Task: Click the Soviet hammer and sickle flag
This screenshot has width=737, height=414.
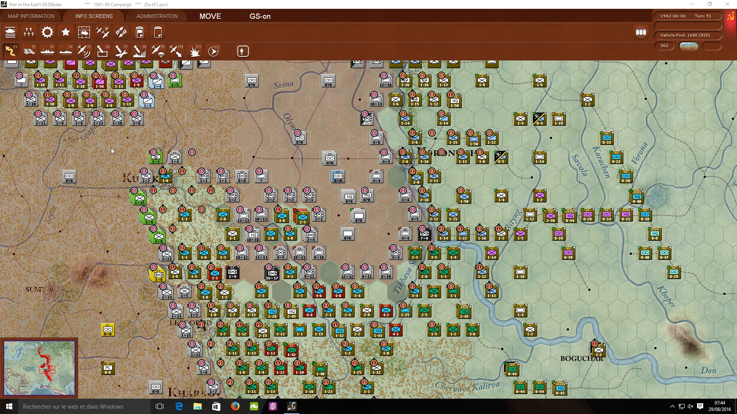Action: click(730, 17)
